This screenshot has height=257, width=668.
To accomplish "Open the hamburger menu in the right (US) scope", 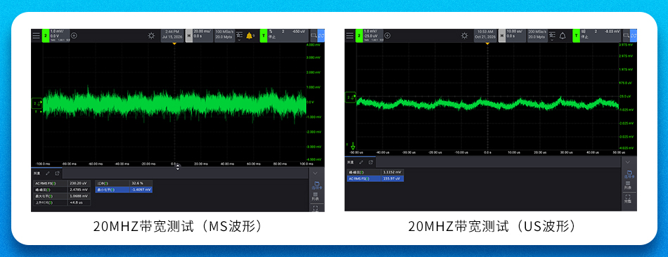I will tap(349, 36).
